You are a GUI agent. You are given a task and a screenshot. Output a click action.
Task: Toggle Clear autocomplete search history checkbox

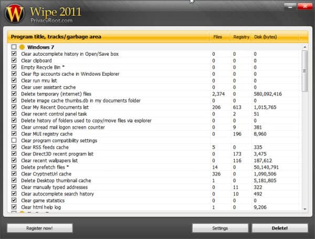14,194
